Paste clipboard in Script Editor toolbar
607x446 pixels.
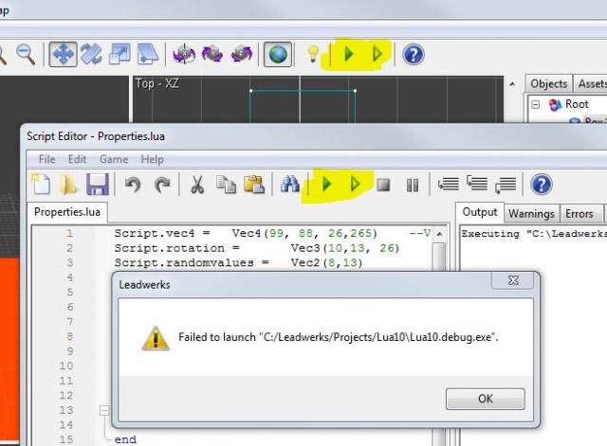[254, 185]
